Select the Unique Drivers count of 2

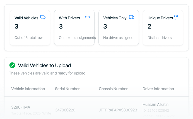149,27
